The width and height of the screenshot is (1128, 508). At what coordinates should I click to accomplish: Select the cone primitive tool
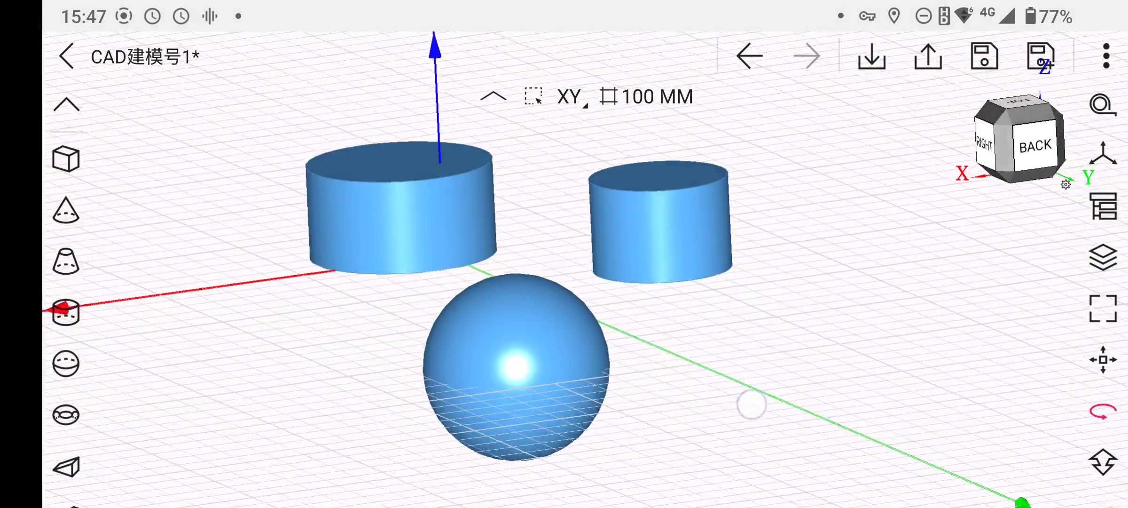click(66, 210)
